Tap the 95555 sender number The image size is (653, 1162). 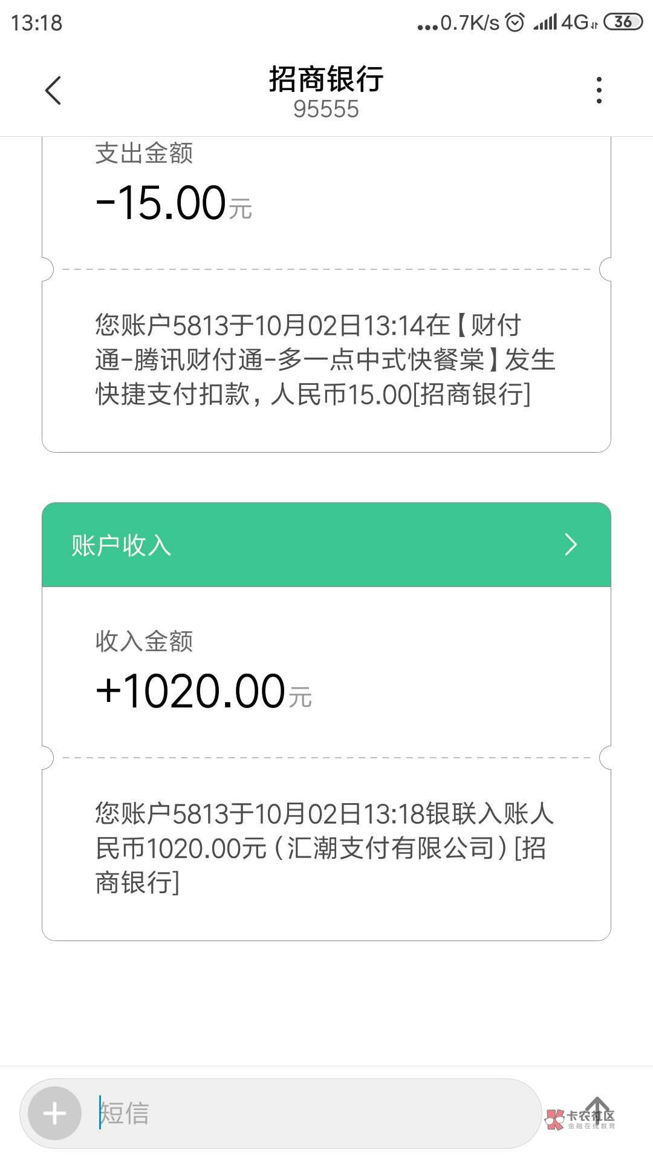326,110
